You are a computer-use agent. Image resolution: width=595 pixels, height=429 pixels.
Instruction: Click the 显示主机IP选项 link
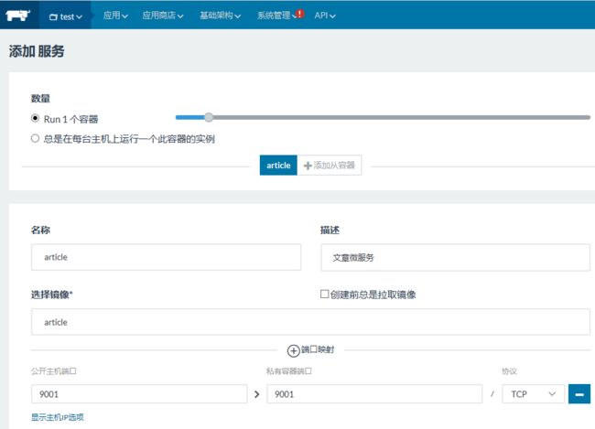tap(59, 417)
